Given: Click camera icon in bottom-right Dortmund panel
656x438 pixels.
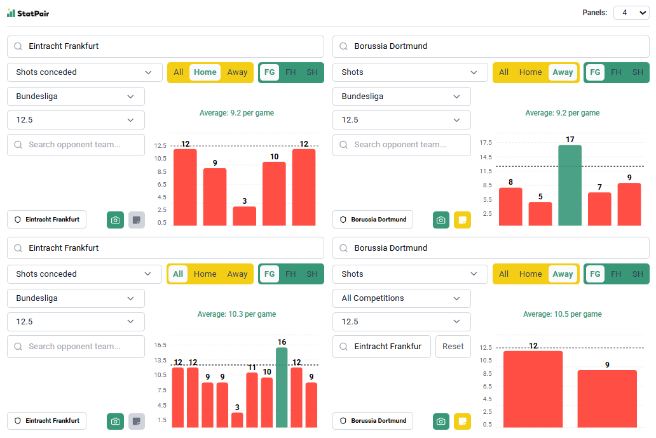Looking at the screenshot, I should (441, 421).
